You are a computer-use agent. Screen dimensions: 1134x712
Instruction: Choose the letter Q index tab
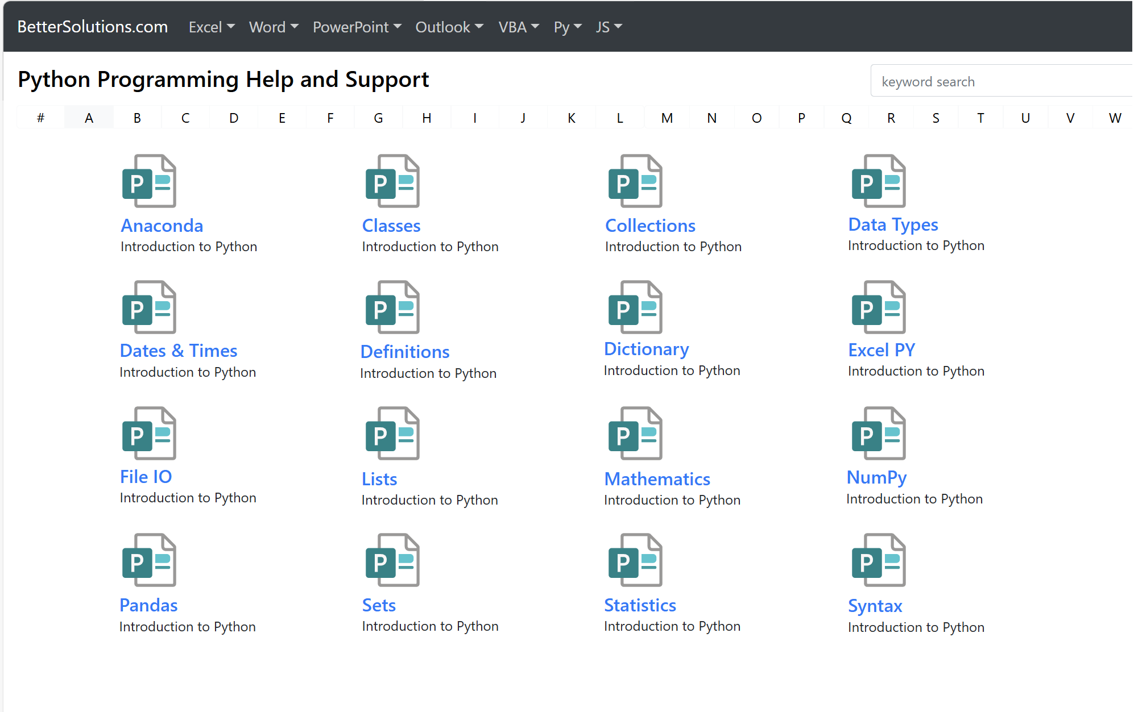point(847,118)
